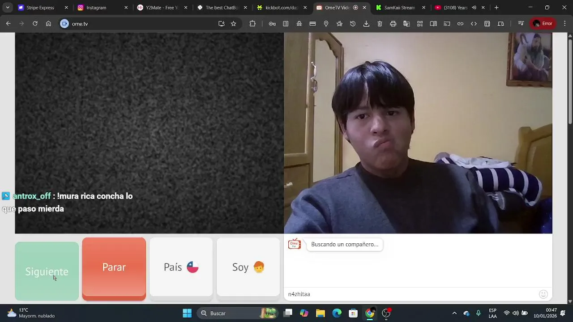Go back to previous page
The width and height of the screenshot is (573, 322).
click(8, 24)
